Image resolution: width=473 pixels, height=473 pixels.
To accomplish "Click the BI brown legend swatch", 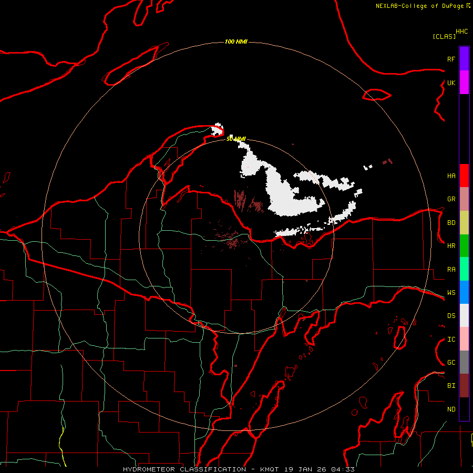I will 464,386.
